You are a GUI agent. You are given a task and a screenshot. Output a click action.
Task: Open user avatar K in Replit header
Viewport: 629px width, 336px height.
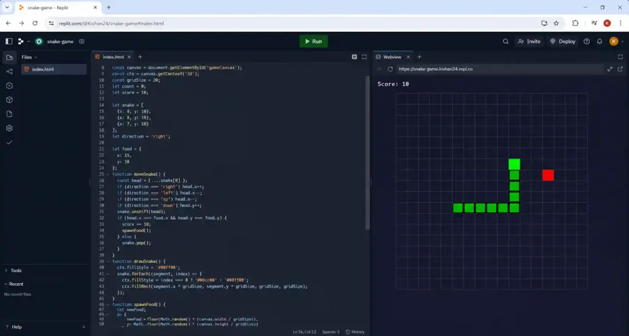614,41
